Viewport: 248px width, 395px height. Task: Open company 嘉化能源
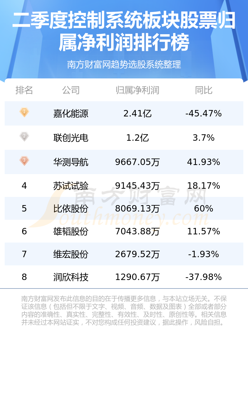click(x=71, y=114)
